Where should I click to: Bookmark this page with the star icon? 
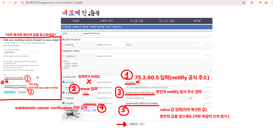pos(244,3)
